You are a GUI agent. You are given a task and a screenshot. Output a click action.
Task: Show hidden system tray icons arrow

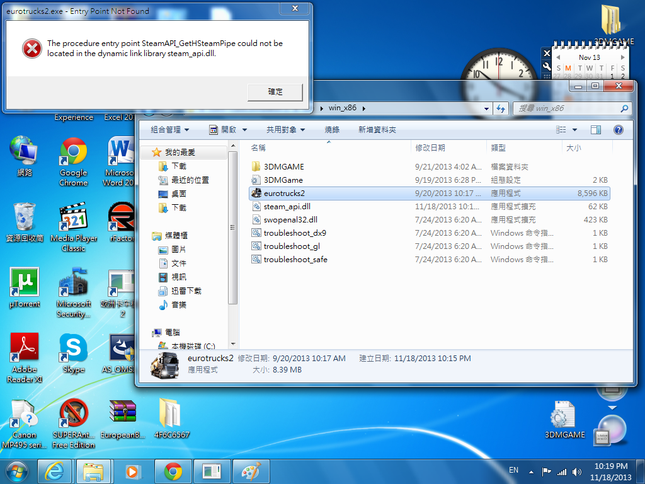(x=531, y=472)
